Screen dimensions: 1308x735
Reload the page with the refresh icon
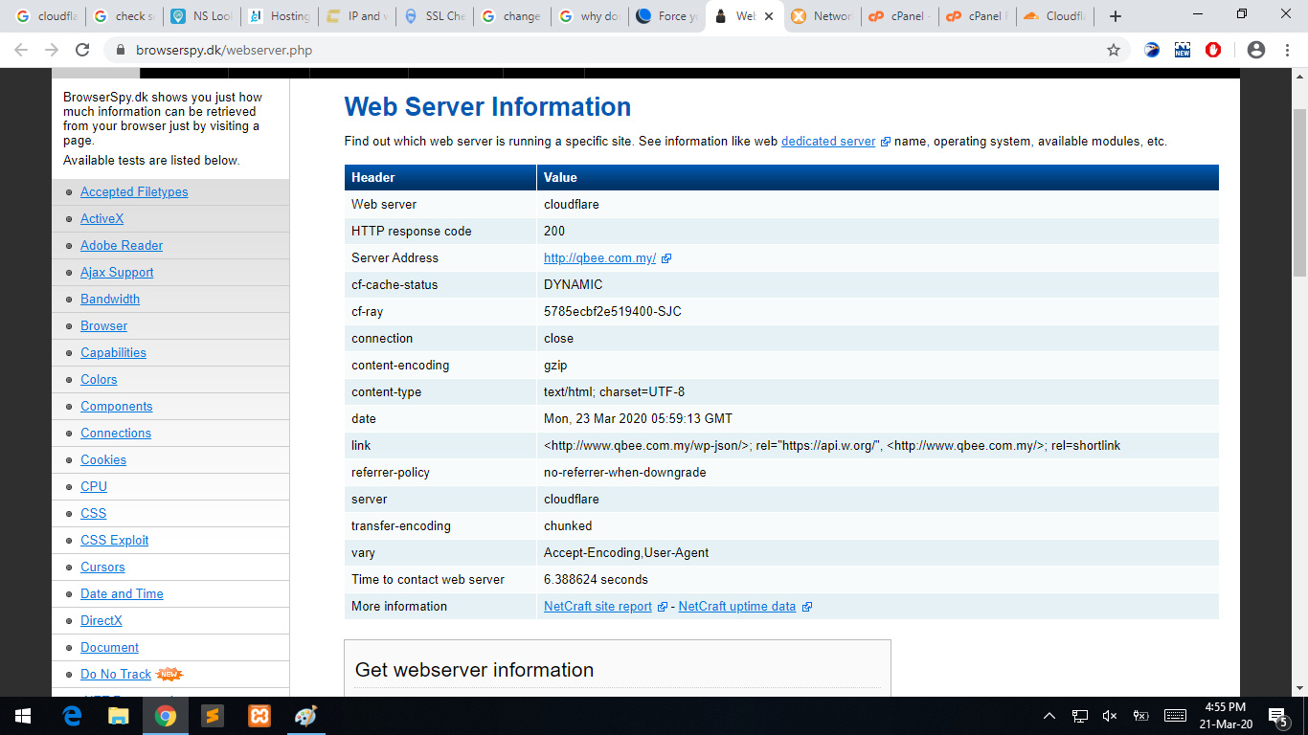[82, 50]
